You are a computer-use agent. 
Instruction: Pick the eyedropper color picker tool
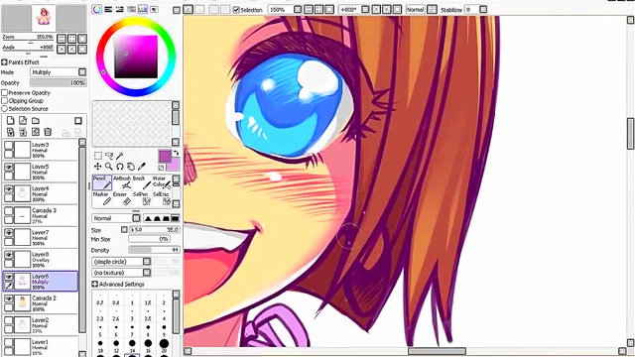pos(141,167)
